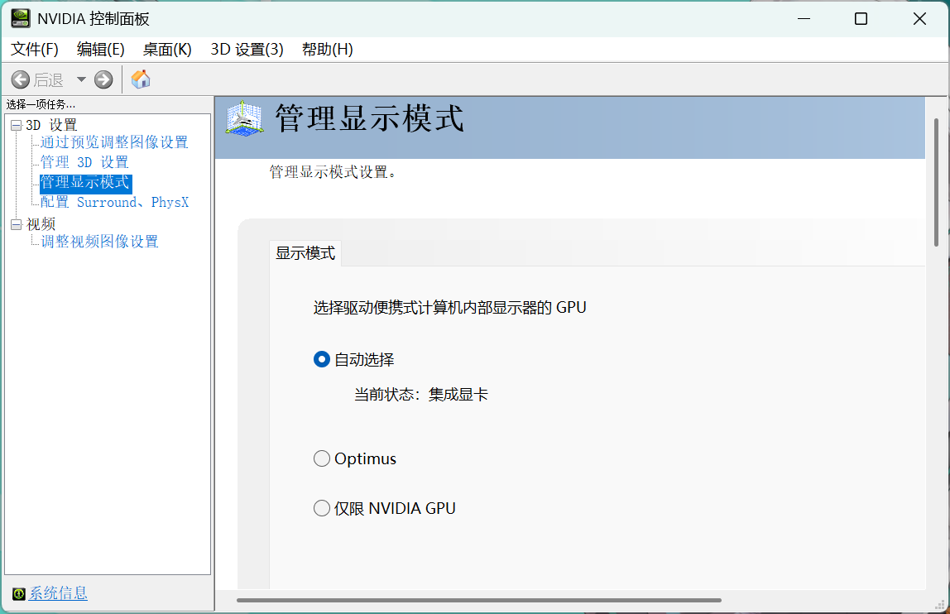This screenshot has height=614, width=950.
Task: Open the 3D 设置(3) menu
Action: coord(247,50)
